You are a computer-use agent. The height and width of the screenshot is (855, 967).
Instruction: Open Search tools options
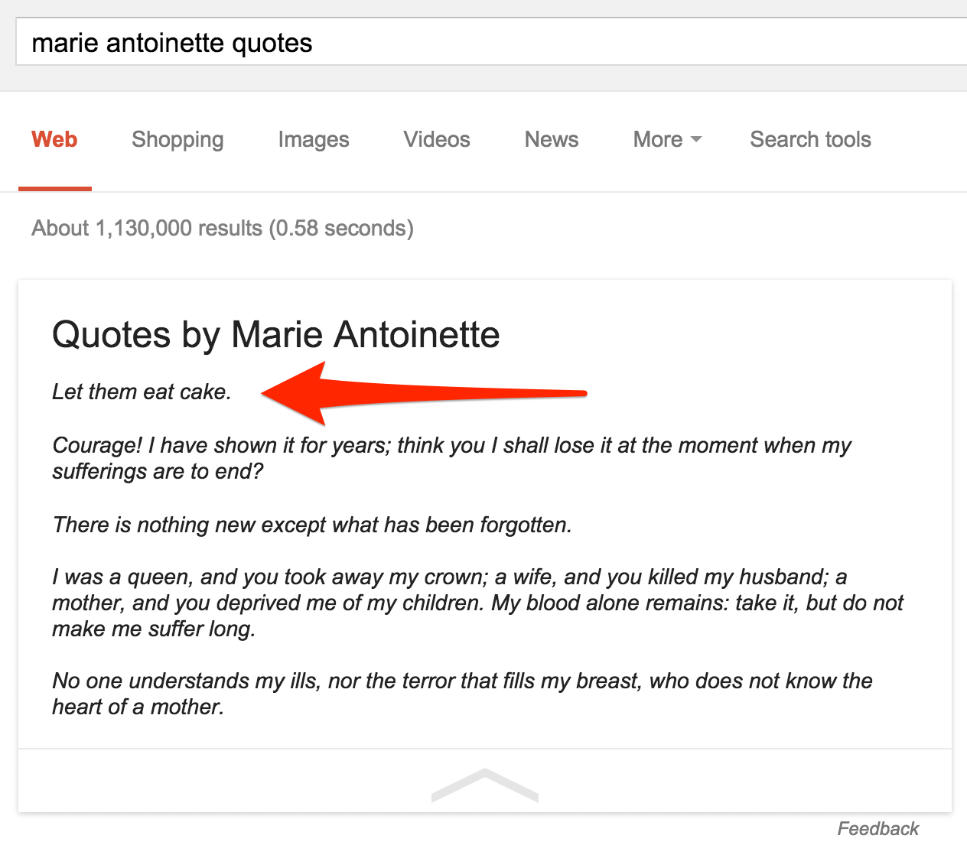pos(809,139)
